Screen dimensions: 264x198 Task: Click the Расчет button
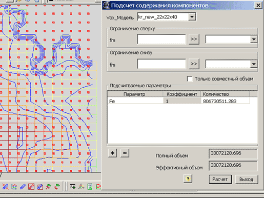[220, 179]
